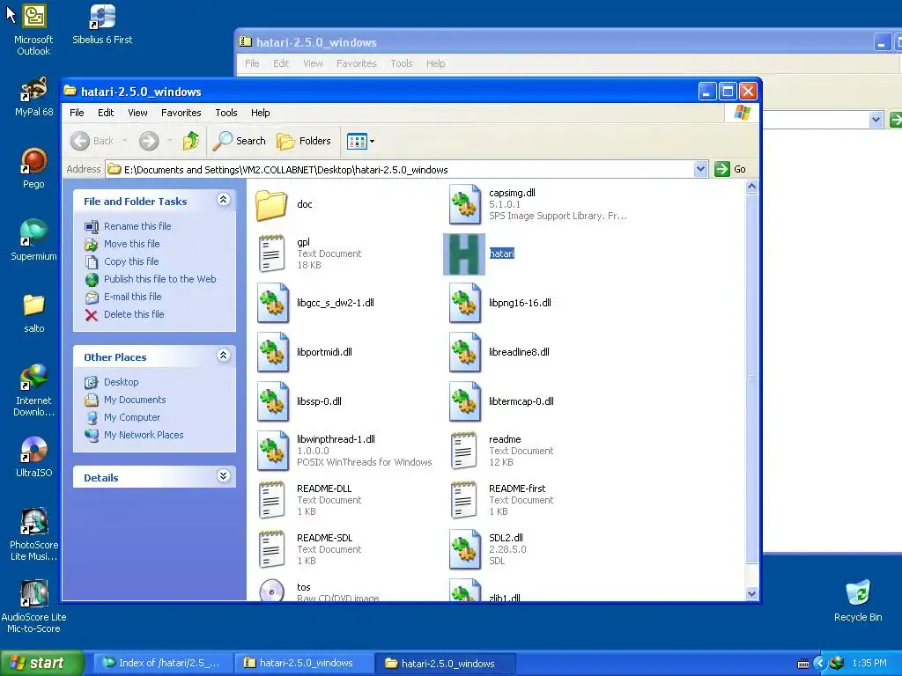Select the green H hatari application icon
The width and height of the screenshot is (902, 676).
[464, 254]
